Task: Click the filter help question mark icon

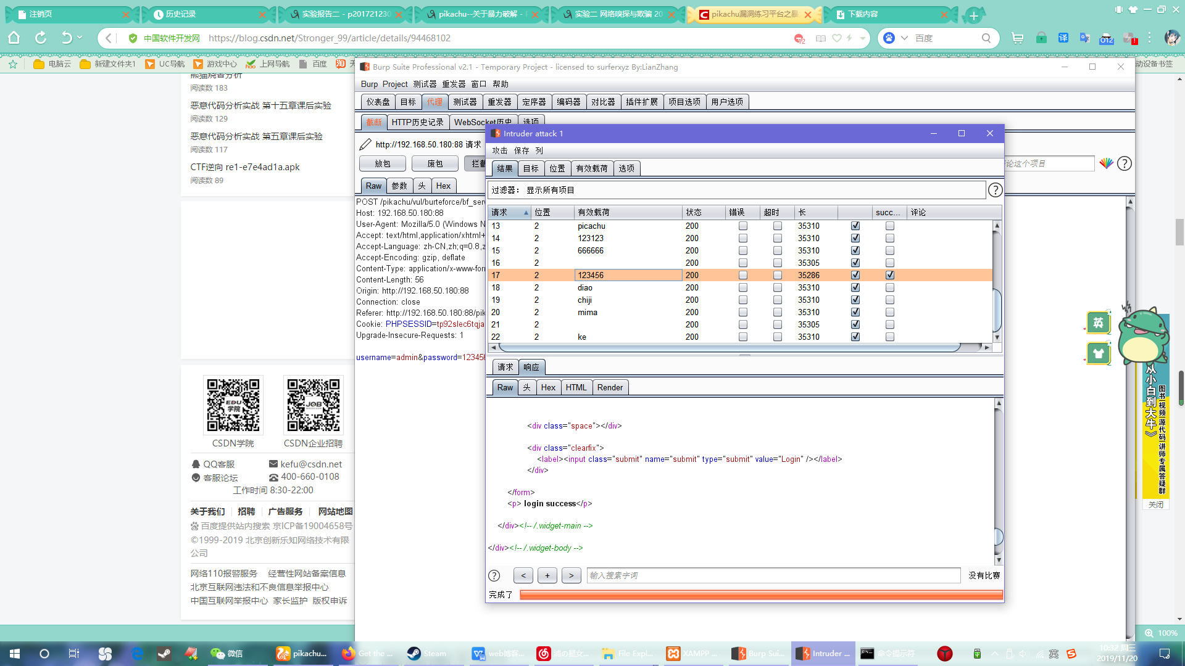Action: tap(995, 190)
